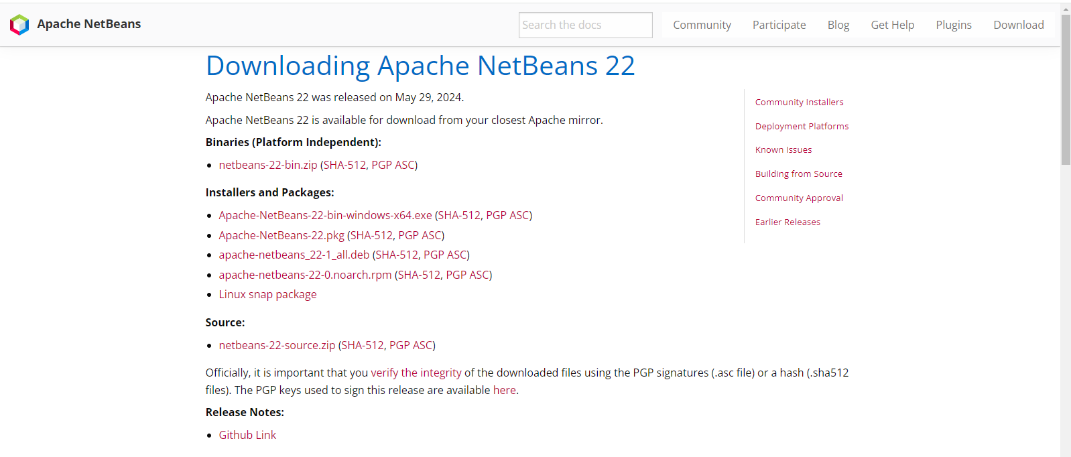The width and height of the screenshot is (1071, 457).
Task: Click the 'Release Notes:' heading text
Action: (x=245, y=412)
